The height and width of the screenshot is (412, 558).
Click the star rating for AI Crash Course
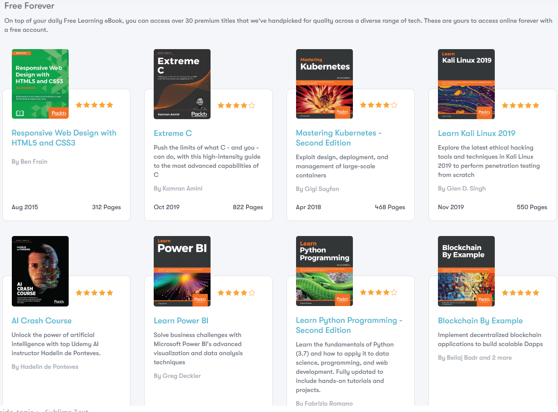click(94, 293)
